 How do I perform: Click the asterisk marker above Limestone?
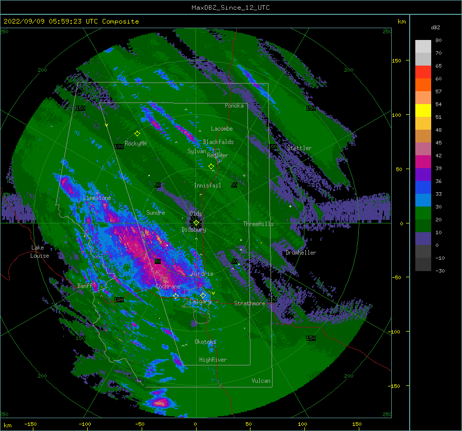98,193
